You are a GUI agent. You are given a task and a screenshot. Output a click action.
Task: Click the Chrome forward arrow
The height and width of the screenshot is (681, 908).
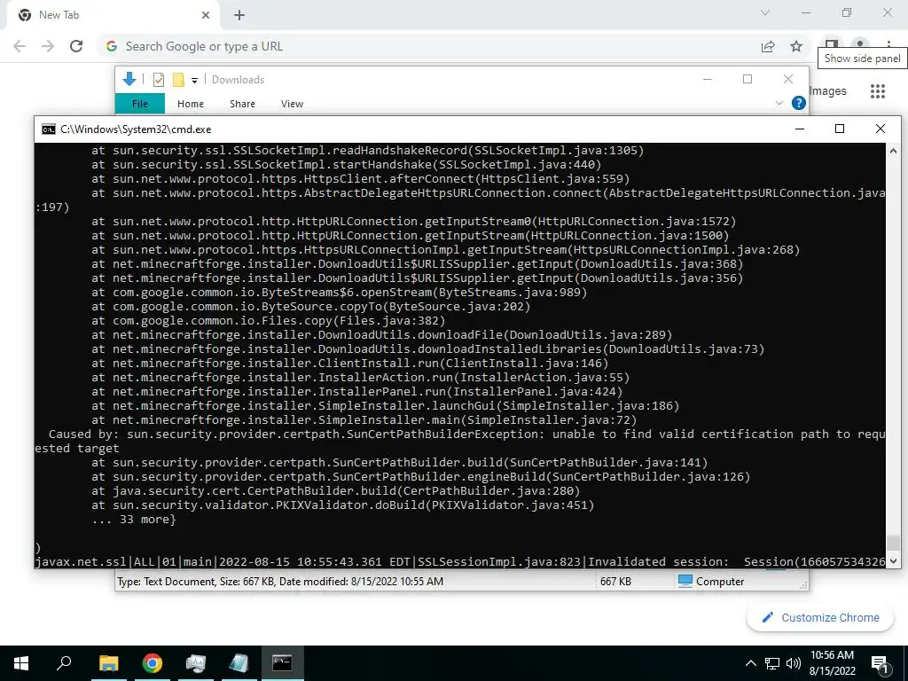48,46
